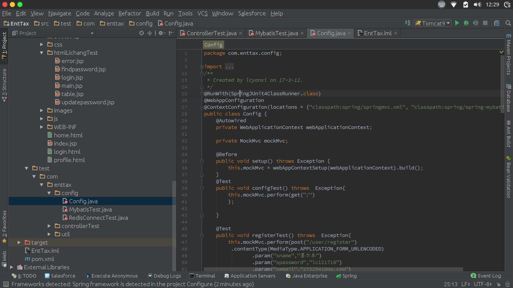The height and width of the screenshot is (288, 513).
Task: Start debugging with the green bug icon
Action: tap(466, 23)
